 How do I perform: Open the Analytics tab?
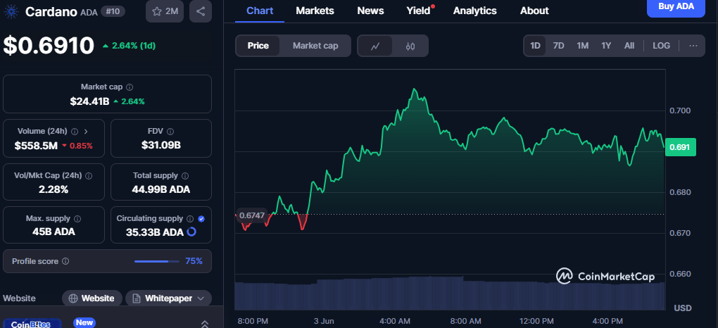pyautogui.click(x=475, y=11)
